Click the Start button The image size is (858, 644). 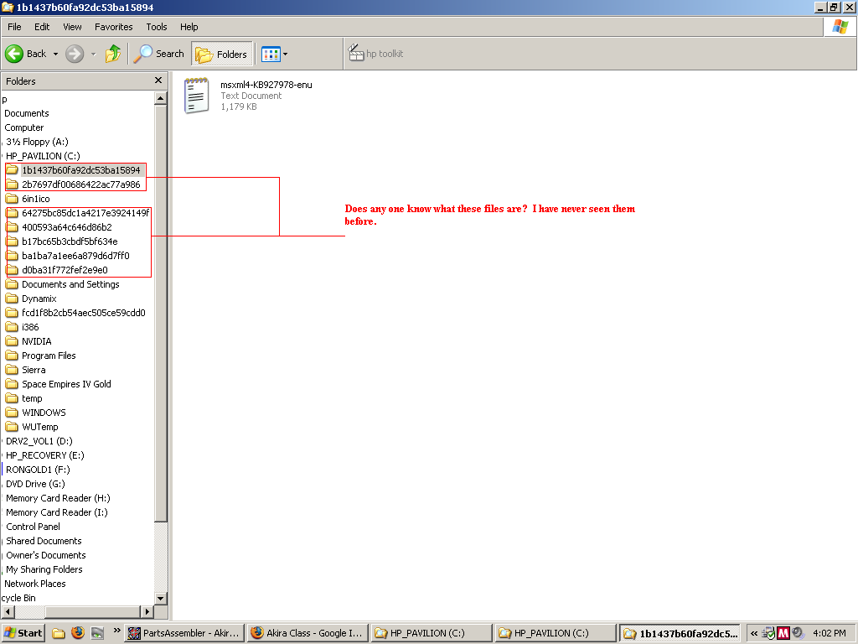[23, 633]
